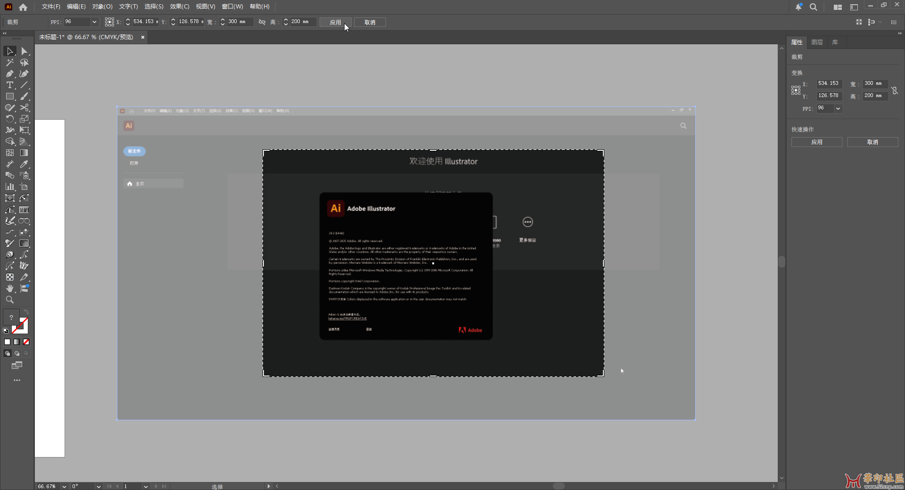Viewport: 905px width, 490px height.
Task: Click 应用 in the control bar
Action: [x=335, y=22]
